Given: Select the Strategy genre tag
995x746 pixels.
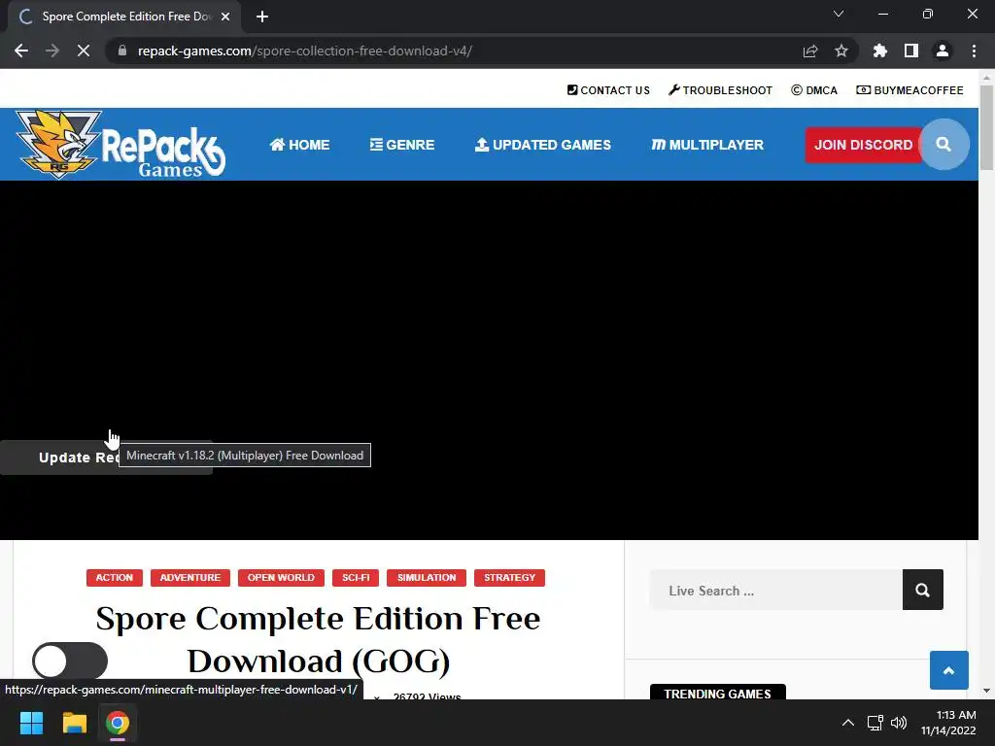Looking at the screenshot, I should (509, 577).
